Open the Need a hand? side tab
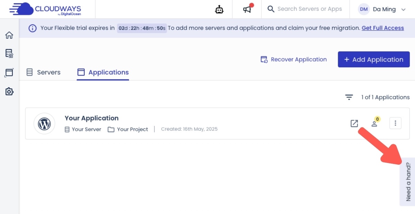The image size is (415, 214). 408,182
